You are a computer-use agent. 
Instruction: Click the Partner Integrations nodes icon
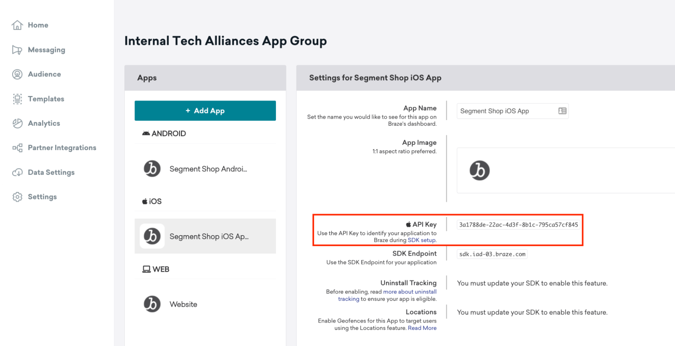point(17,148)
